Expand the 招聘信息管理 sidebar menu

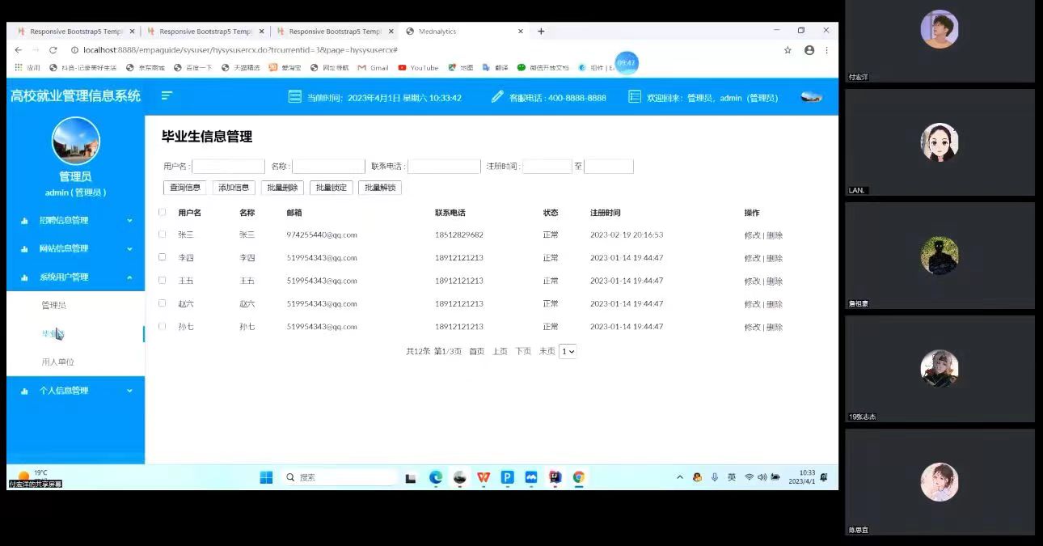75,220
